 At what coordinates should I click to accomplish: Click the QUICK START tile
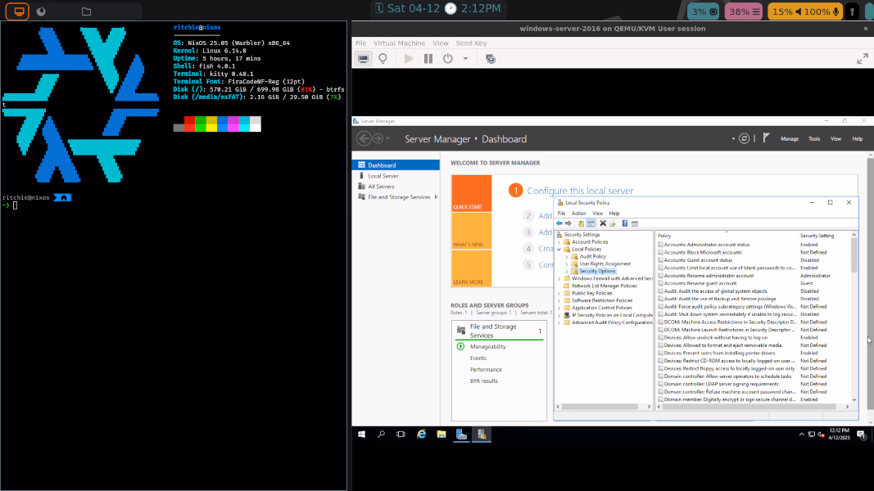[472, 193]
